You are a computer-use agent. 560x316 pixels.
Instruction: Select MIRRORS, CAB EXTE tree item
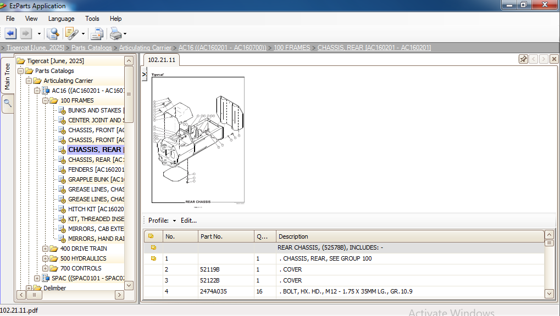point(96,229)
